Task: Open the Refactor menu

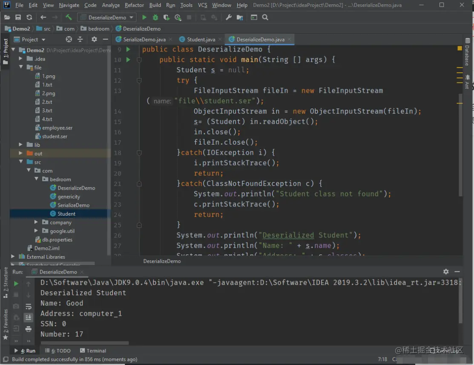Action: coord(134,5)
